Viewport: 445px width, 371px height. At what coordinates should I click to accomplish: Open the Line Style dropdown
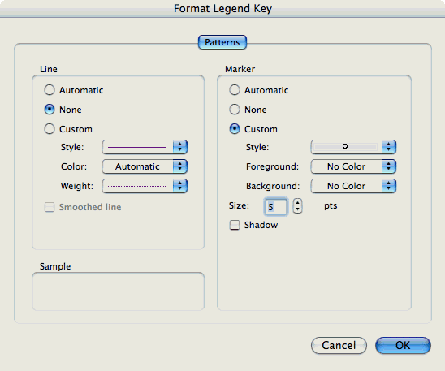pyautogui.click(x=145, y=147)
